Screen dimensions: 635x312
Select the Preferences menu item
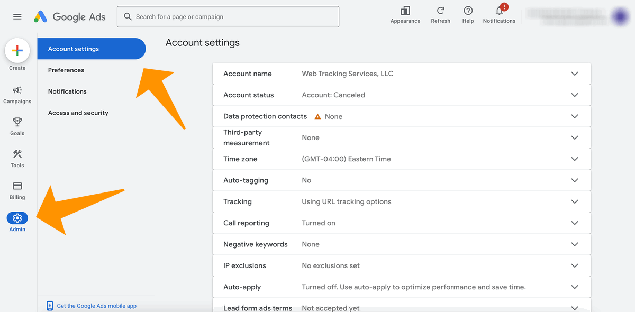tap(66, 70)
